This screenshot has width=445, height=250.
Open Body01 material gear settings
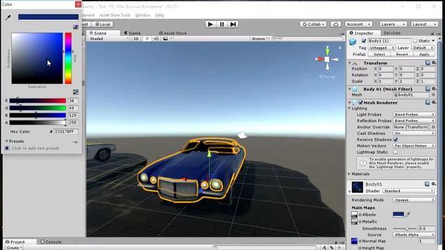coord(434,184)
